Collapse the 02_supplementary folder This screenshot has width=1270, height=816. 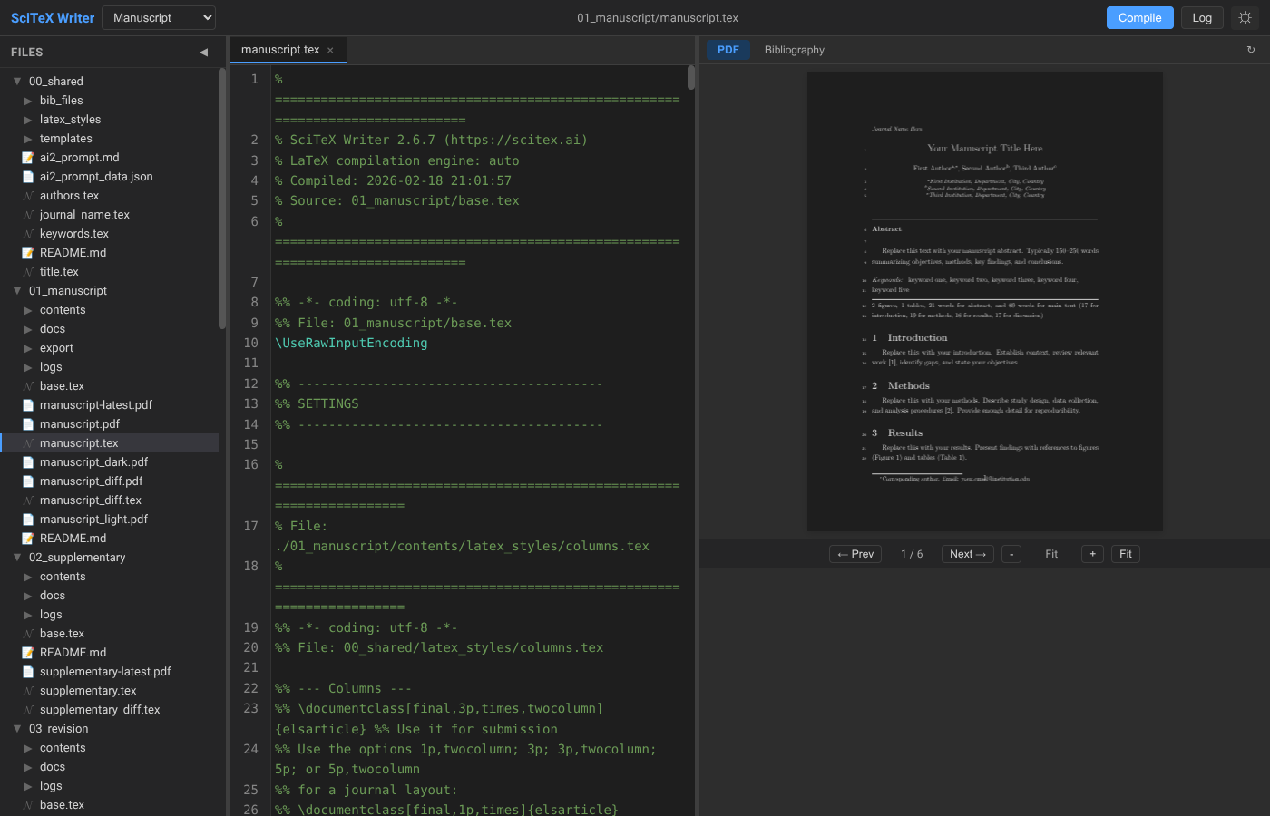tap(17, 558)
